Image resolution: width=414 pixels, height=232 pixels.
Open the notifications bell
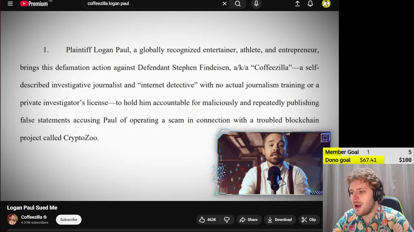310,4
